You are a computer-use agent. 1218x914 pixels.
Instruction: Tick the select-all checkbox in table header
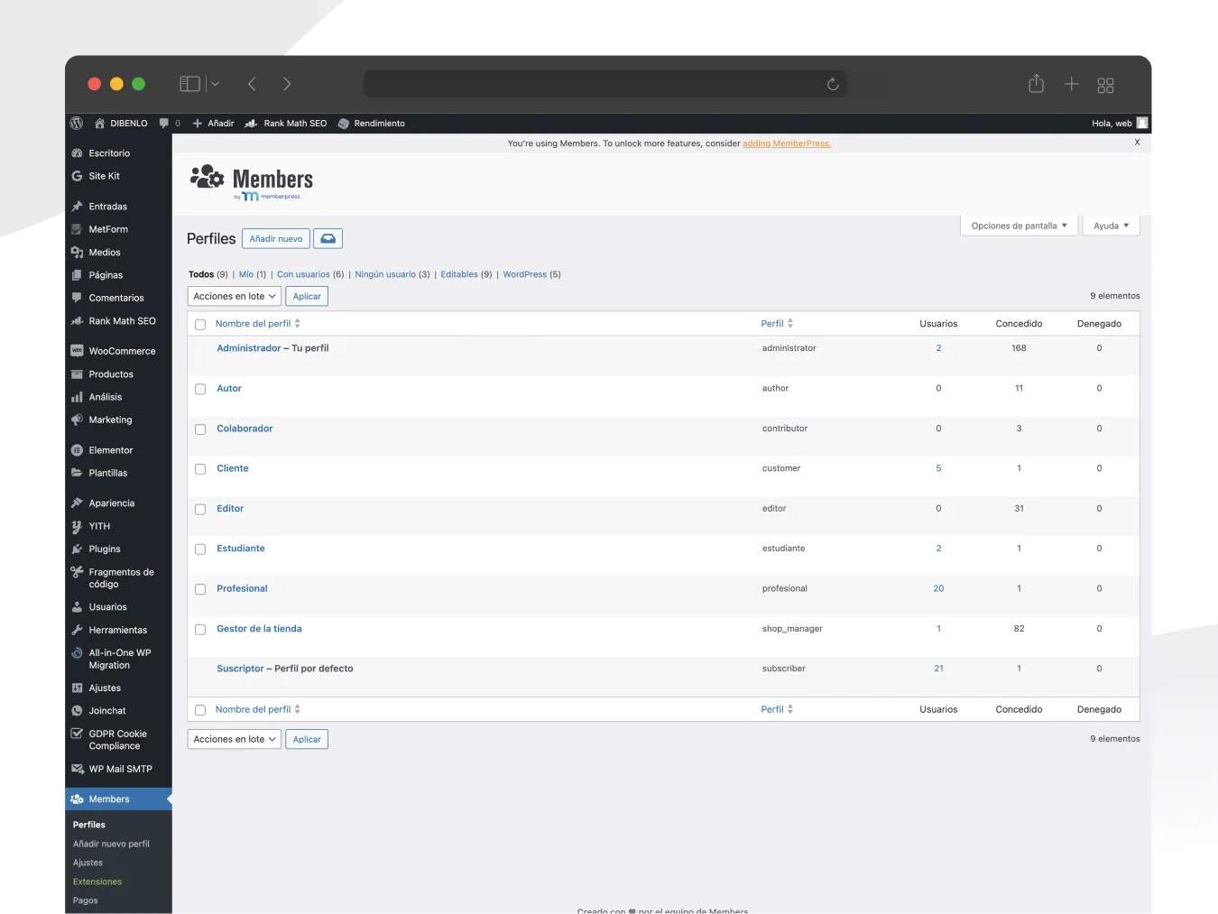(x=199, y=323)
